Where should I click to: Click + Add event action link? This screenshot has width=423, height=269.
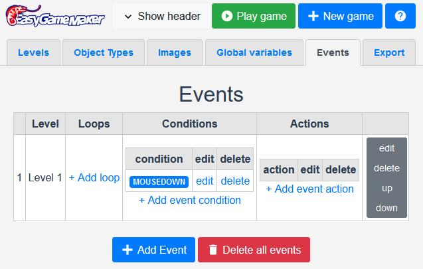click(309, 189)
